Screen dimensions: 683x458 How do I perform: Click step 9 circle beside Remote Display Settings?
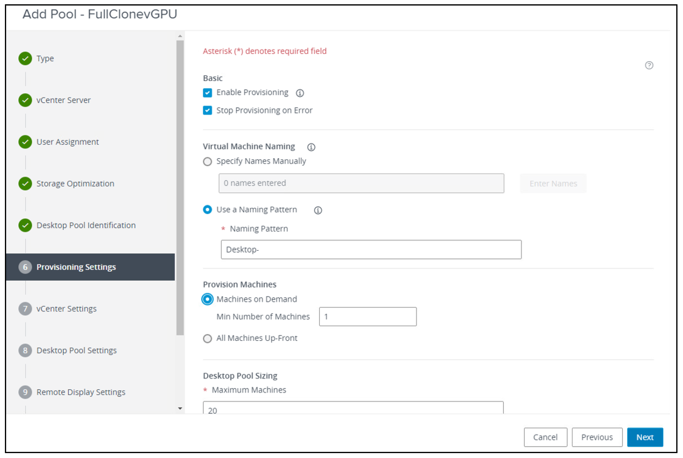(x=25, y=392)
